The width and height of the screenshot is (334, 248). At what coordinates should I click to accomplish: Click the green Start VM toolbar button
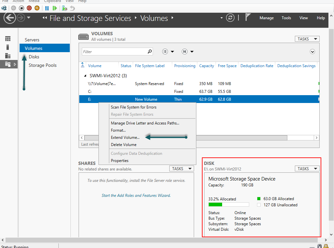click(55, 8)
